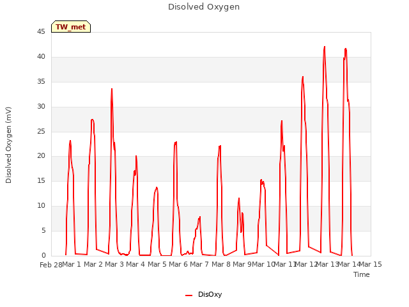409x307 pixels.
Task: Click the highest peak near Mar 13
Action: [325, 47]
